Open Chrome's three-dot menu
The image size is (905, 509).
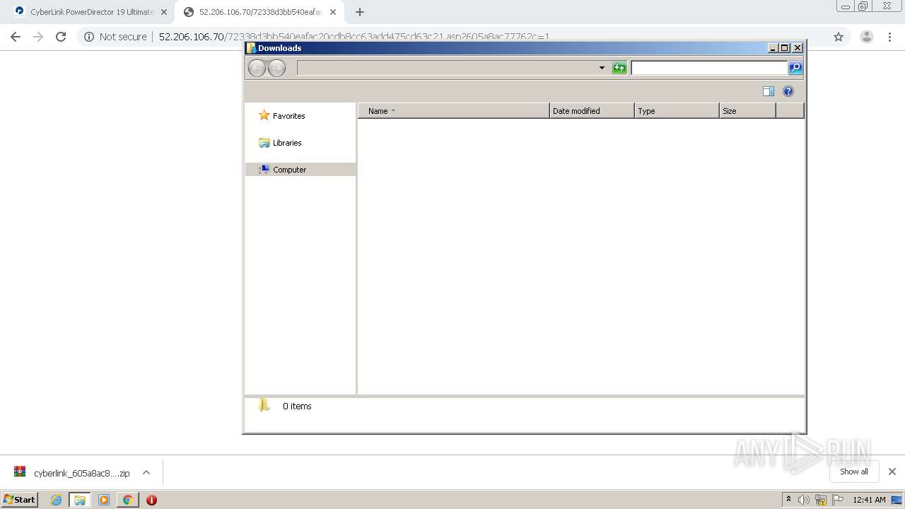tap(889, 37)
